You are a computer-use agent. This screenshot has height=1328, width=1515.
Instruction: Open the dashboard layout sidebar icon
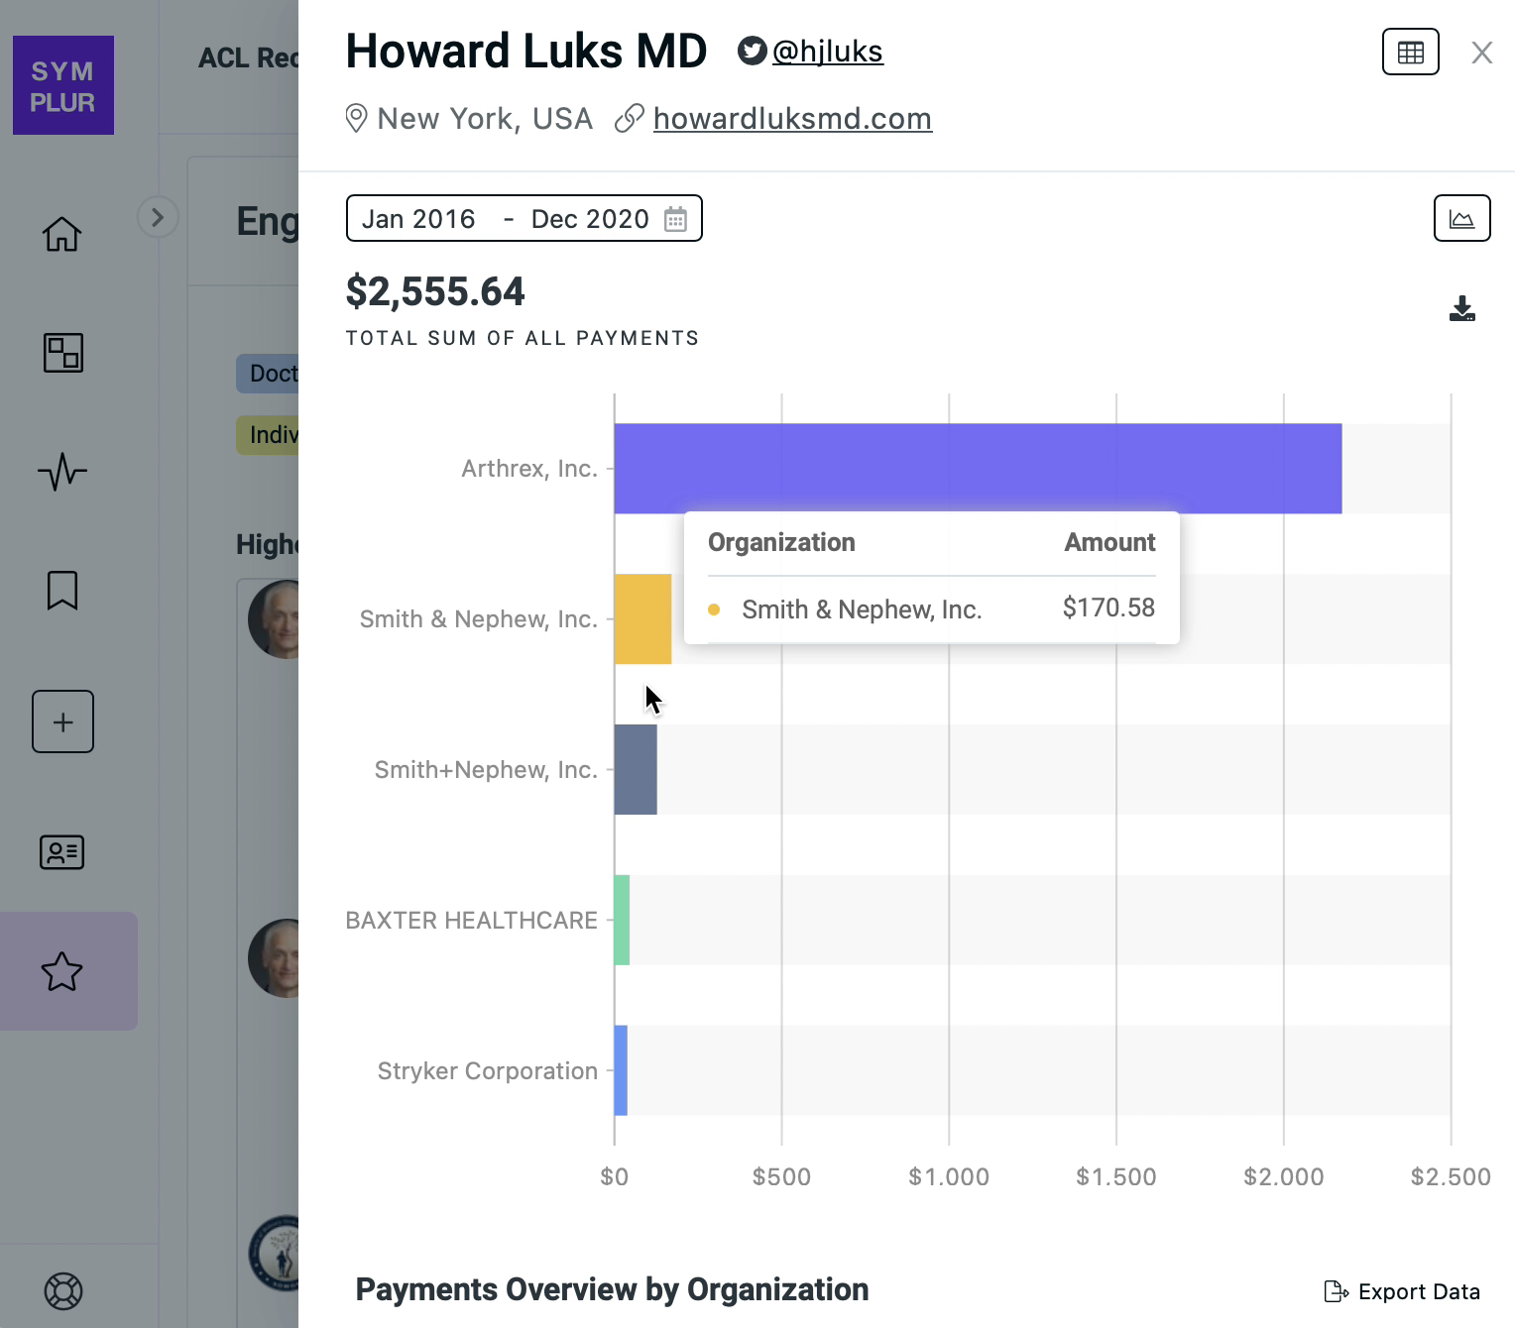click(x=63, y=353)
